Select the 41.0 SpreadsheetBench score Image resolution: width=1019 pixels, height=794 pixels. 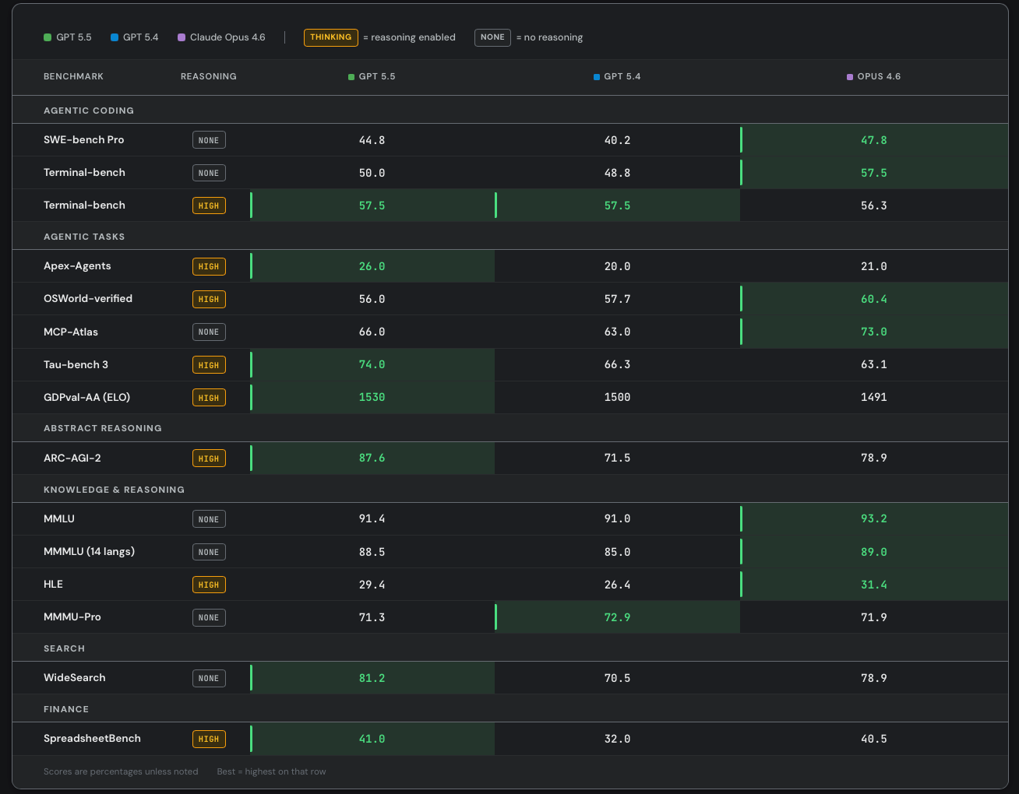pyautogui.click(x=372, y=739)
